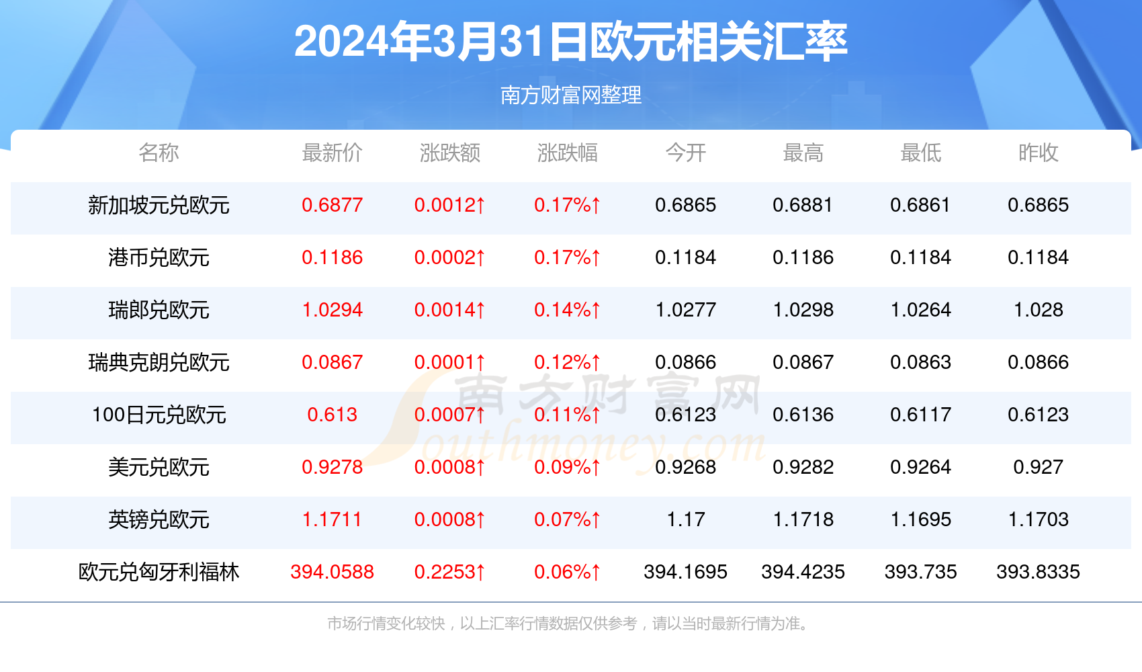
Task: Click open value 394.1695
Action: [685, 572]
